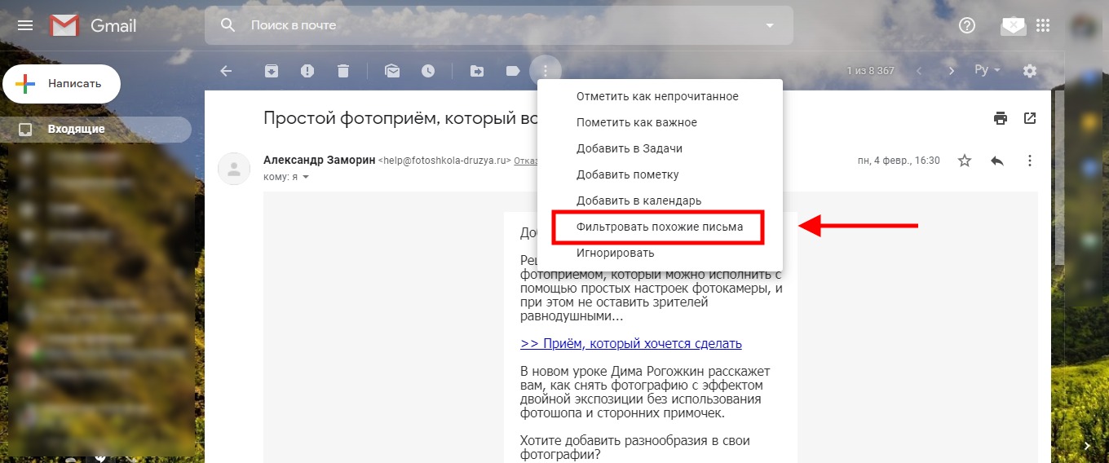Click into the 'Поиск в почте' search field
This screenshot has height=463, width=1109.
point(489,25)
